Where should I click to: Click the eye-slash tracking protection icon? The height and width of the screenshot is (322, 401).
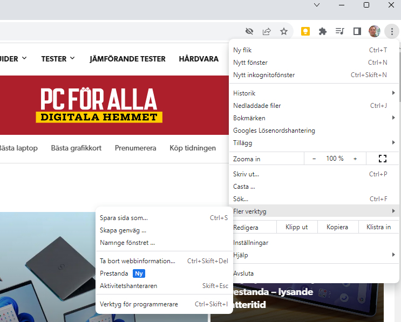coord(249,31)
